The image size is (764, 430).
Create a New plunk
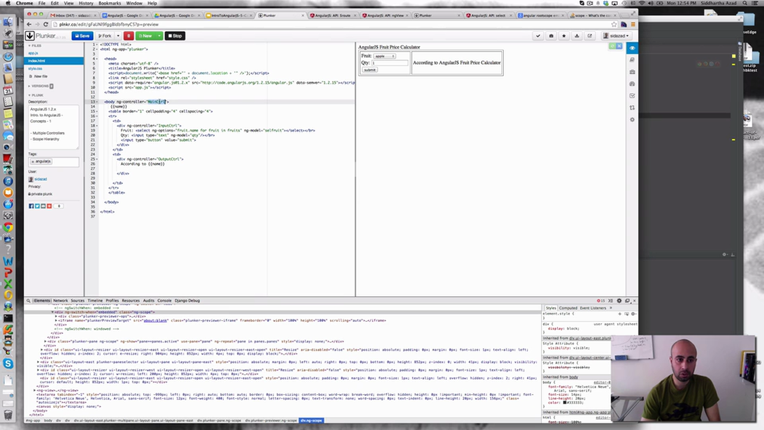(x=145, y=36)
